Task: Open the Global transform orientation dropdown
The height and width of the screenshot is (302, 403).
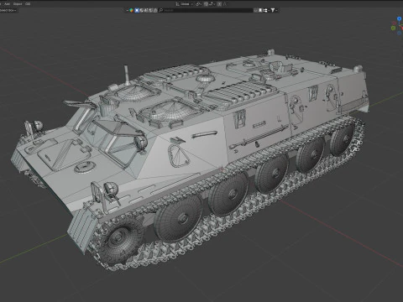Action: [184, 4]
